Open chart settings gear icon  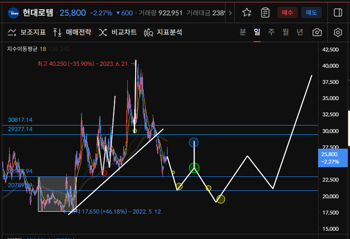click(x=338, y=32)
